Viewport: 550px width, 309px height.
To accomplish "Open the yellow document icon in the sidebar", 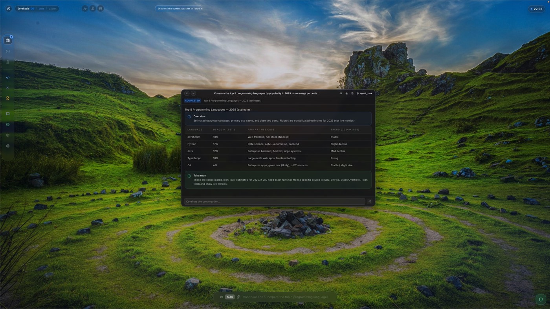I will (x=8, y=98).
